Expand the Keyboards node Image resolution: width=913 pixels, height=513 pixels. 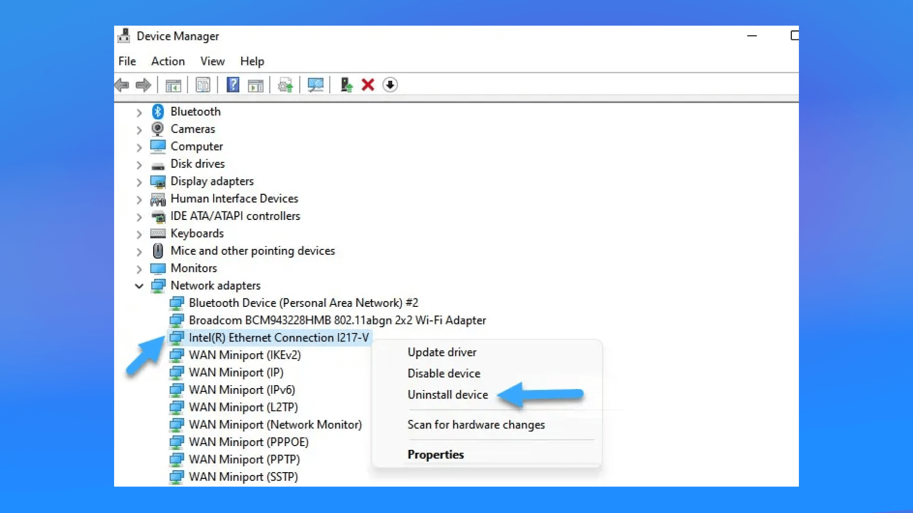pyautogui.click(x=139, y=234)
